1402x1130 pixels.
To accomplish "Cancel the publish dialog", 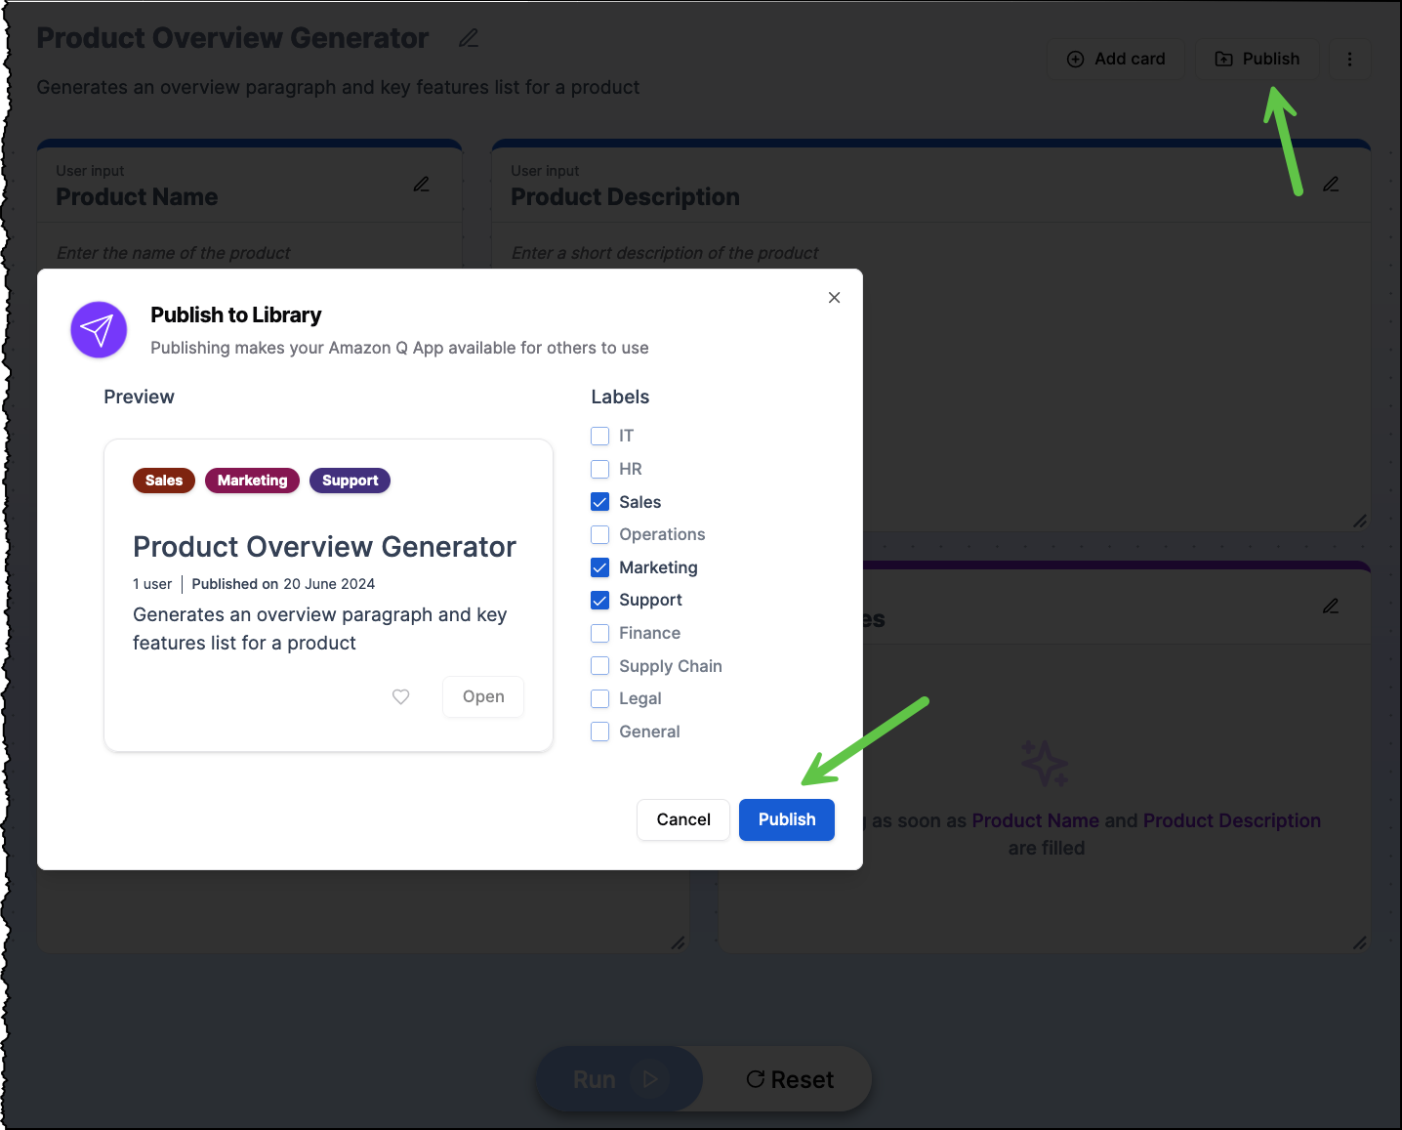I will [x=682, y=819].
